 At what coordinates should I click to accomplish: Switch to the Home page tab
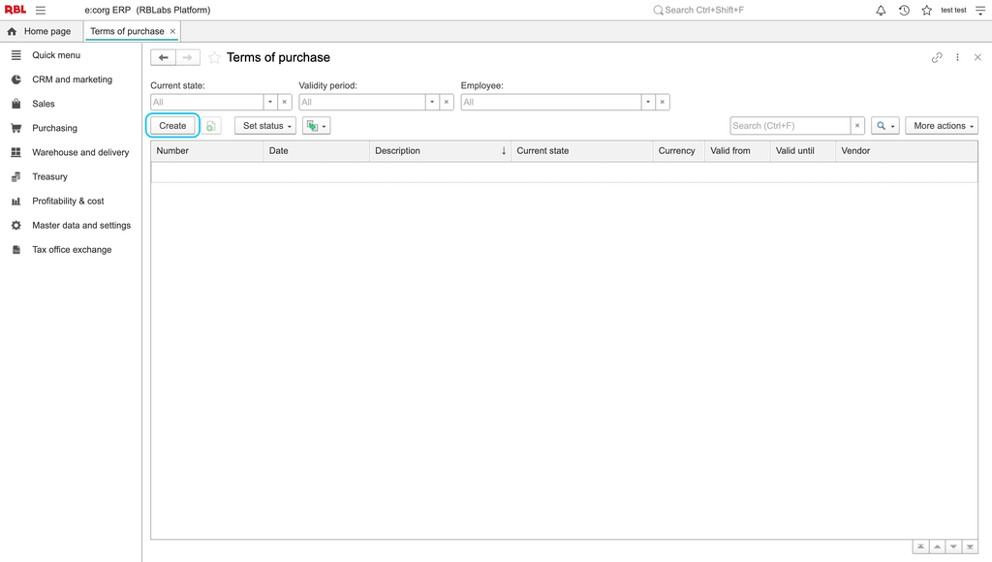point(42,31)
